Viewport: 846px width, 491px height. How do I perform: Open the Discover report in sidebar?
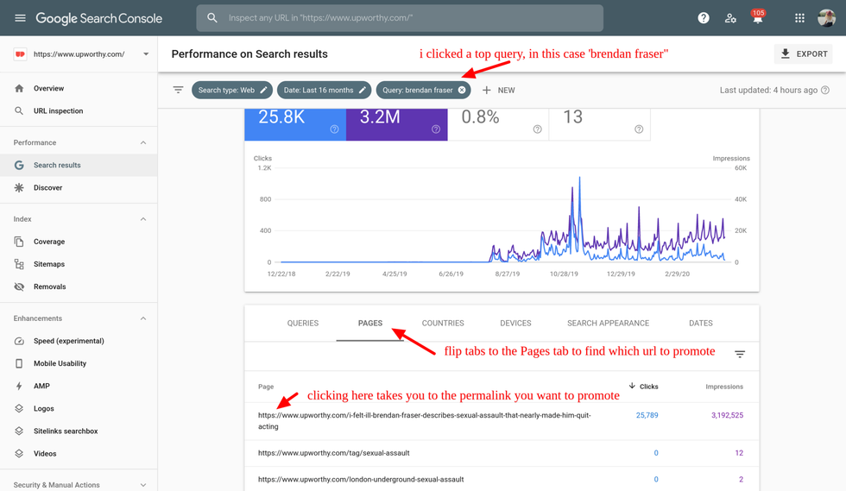pos(48,187)
